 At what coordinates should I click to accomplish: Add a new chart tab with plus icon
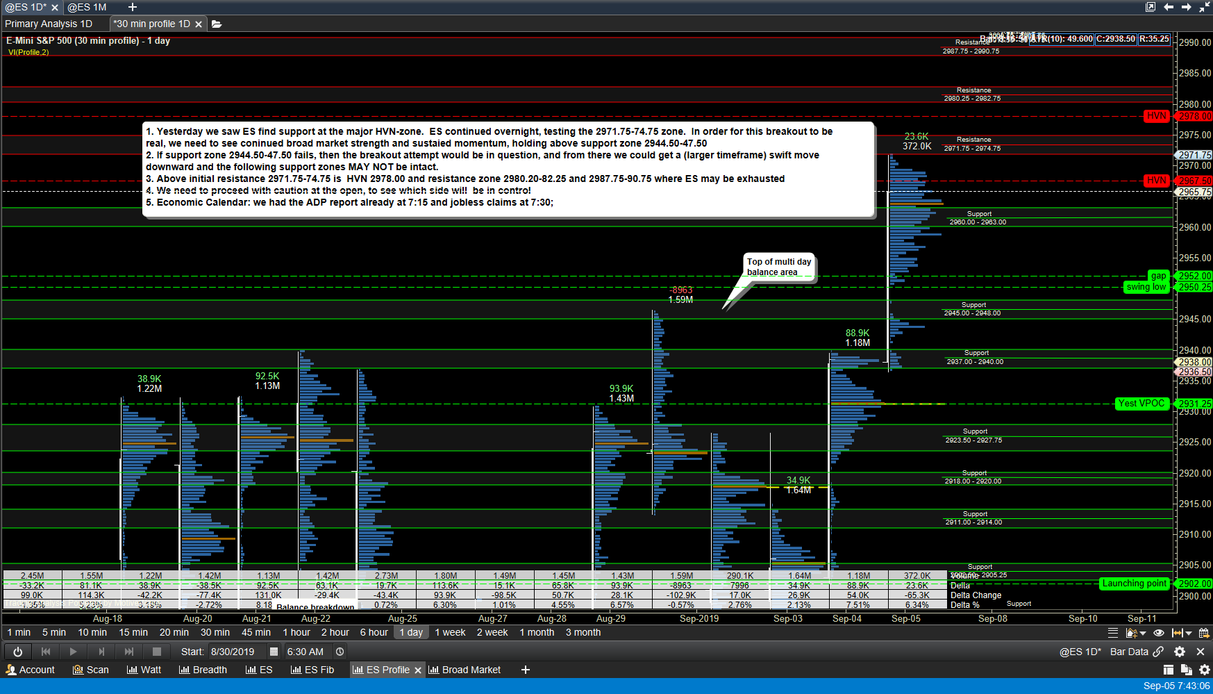tap(133, 7)
